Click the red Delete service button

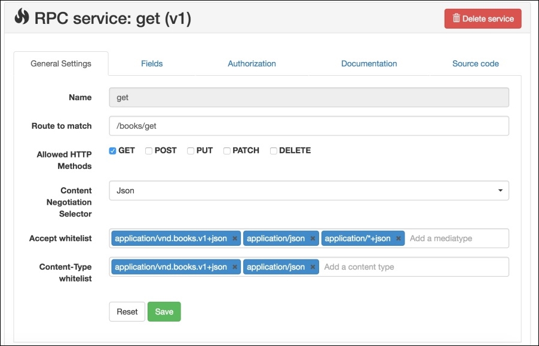point(483,18)
